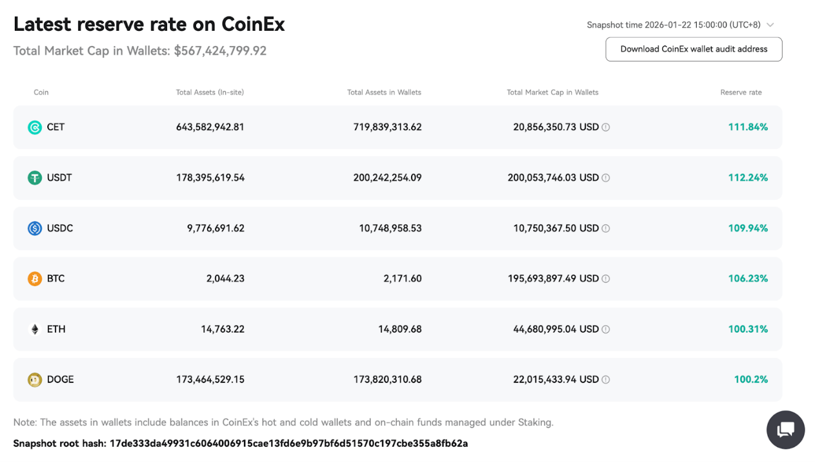Click the Bitcoin coin icon
Screen dimensions: 815x462
click(x=34, y=278)
